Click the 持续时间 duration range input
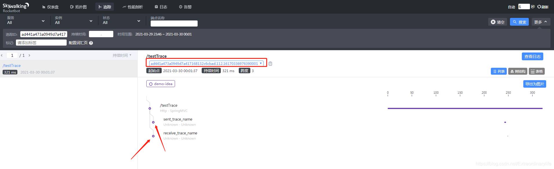 (101, 34)
